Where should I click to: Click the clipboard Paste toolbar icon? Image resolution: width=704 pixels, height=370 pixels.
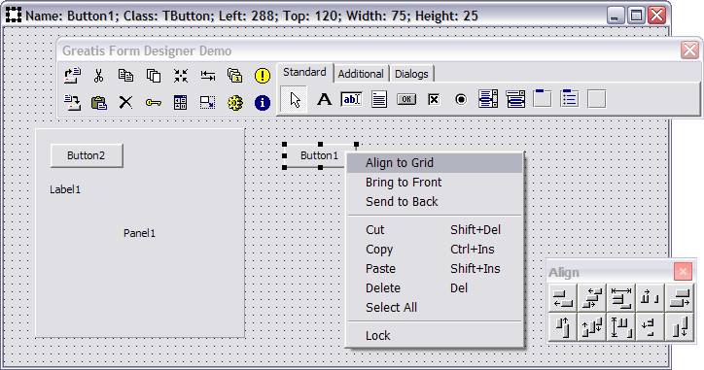click(x=99, y=103)
